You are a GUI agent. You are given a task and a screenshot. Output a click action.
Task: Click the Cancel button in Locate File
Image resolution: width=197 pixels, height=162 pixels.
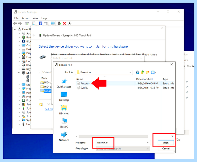pyautogui.click(x=166, y=149)
